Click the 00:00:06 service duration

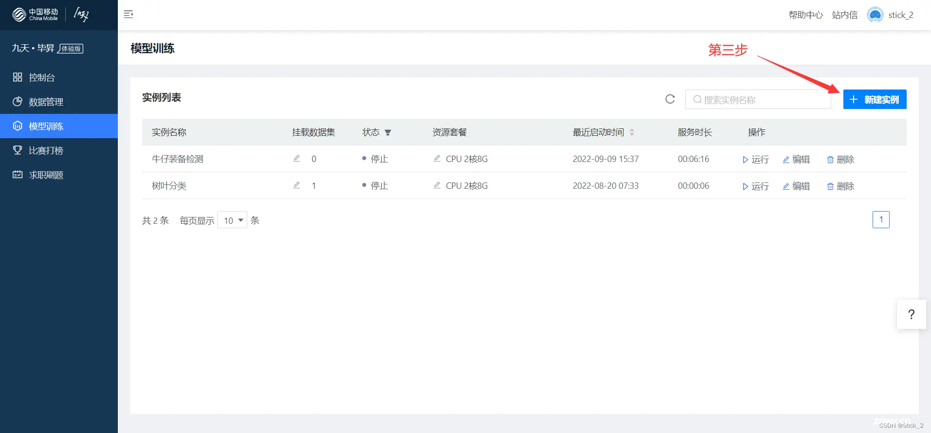click(693, 186)
